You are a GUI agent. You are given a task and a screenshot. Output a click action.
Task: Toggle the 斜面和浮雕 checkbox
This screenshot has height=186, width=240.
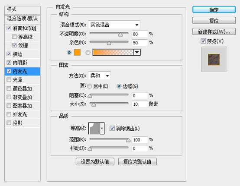[9, 28]
